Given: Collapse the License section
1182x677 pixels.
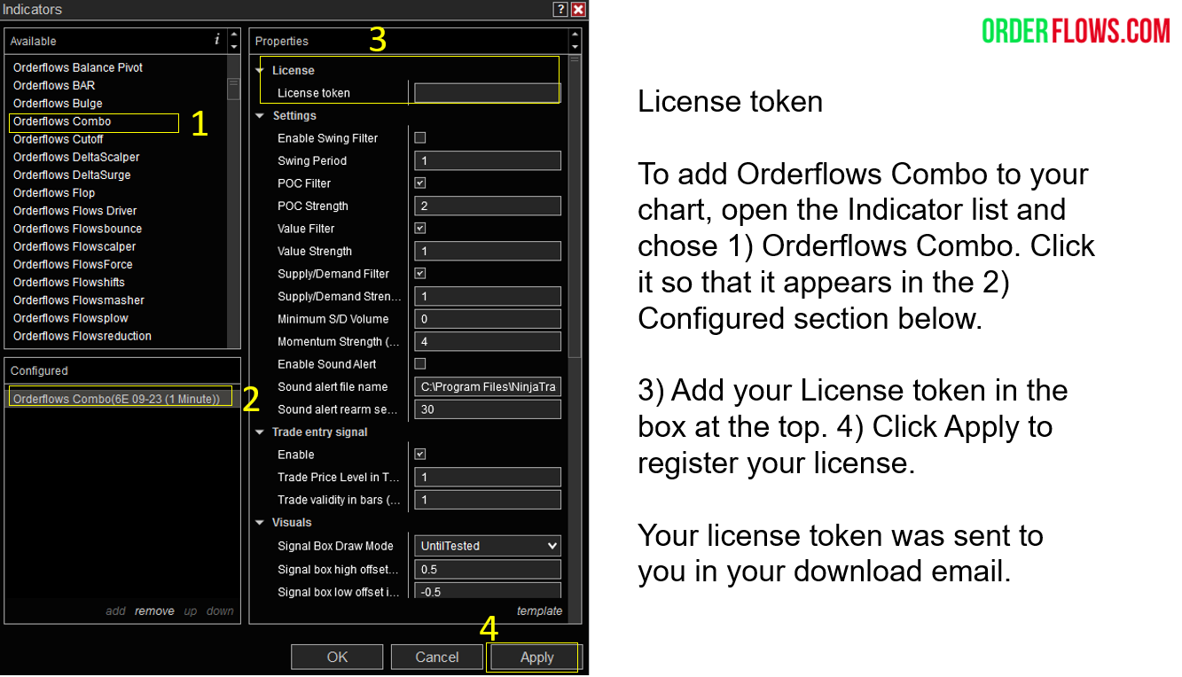Looking at the screenshot, I should [260, 71].
